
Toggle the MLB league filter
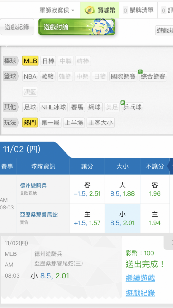pyautogui.click(x=30, y=61)
